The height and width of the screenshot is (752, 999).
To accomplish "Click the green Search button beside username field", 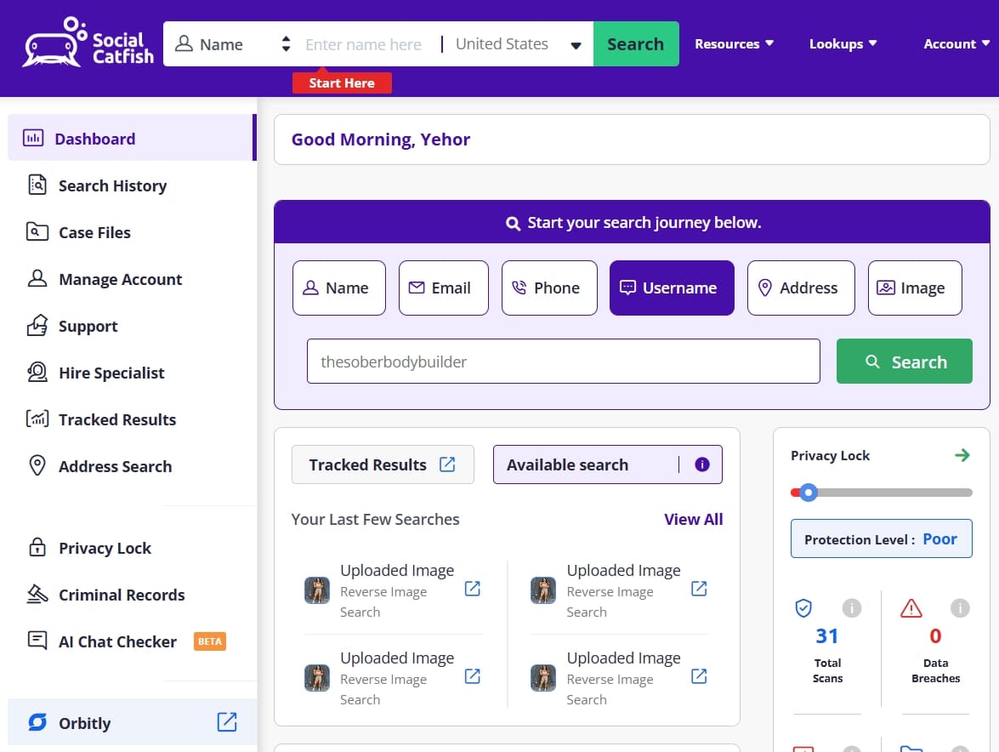I will click(904, 362).
